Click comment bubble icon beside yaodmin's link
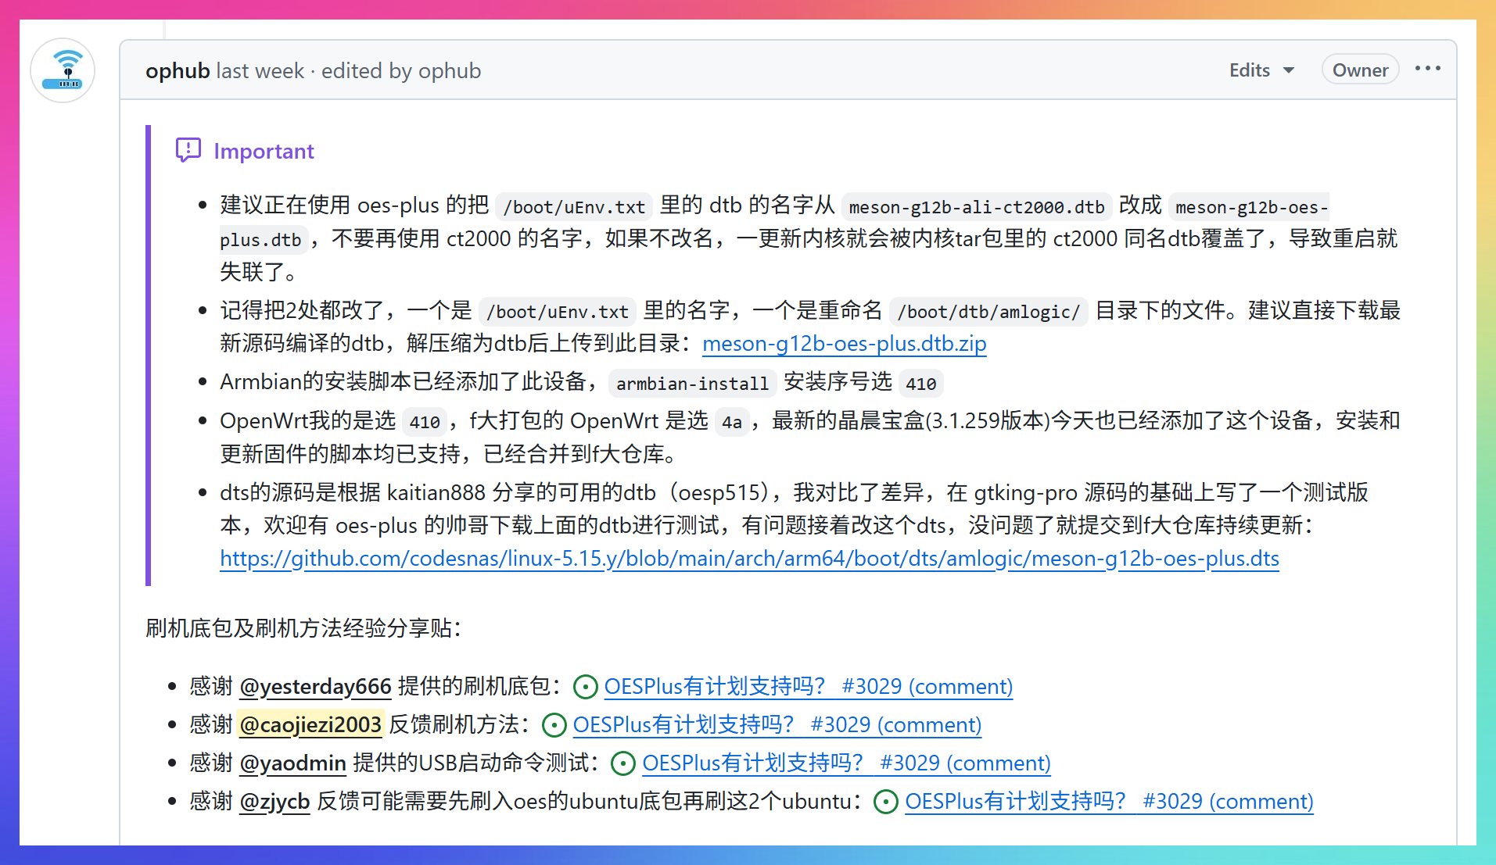1496x865 pixels. [622, 763]
